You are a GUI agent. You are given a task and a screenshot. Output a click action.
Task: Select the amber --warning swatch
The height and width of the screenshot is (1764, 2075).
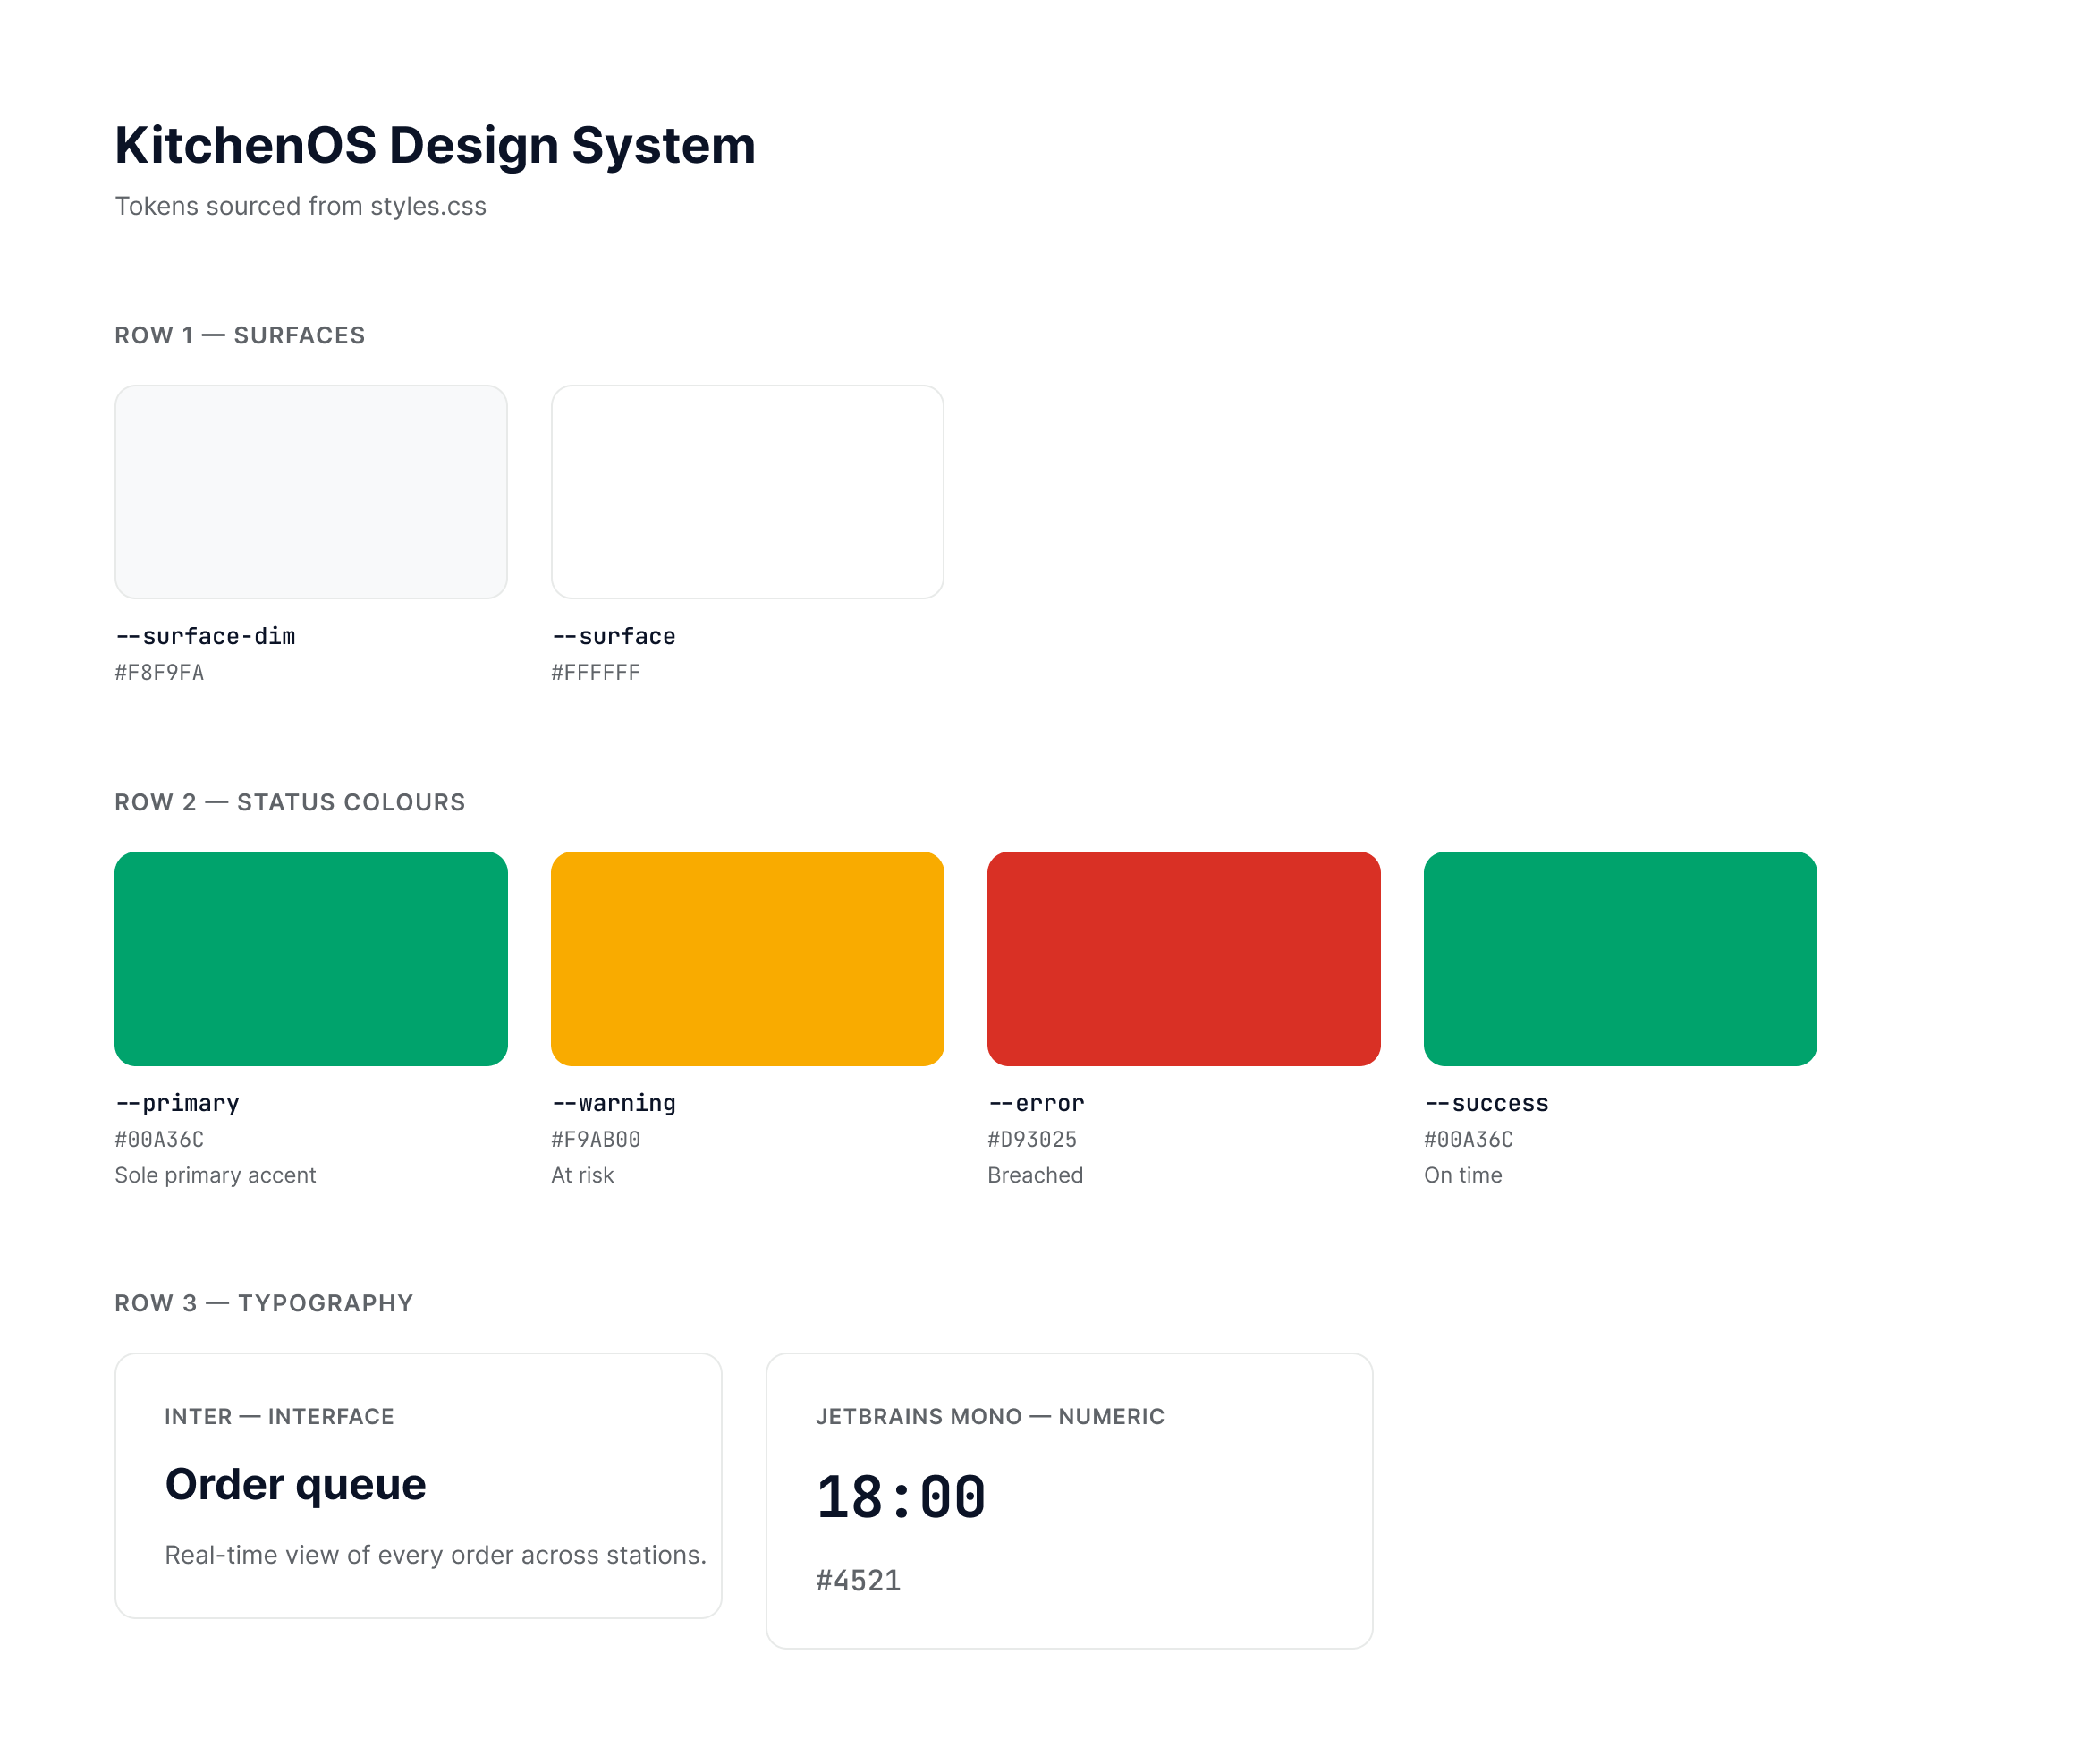[x=747, y=958]
